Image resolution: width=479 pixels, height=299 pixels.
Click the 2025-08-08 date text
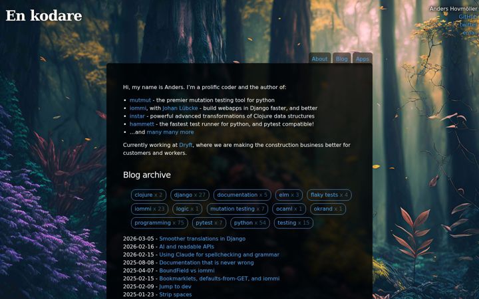pyautogui.click(x=138, y=262)
